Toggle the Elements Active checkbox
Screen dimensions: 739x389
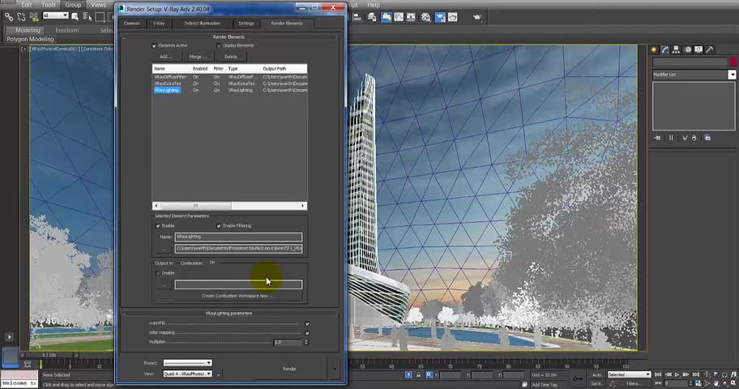click(154, 45)
